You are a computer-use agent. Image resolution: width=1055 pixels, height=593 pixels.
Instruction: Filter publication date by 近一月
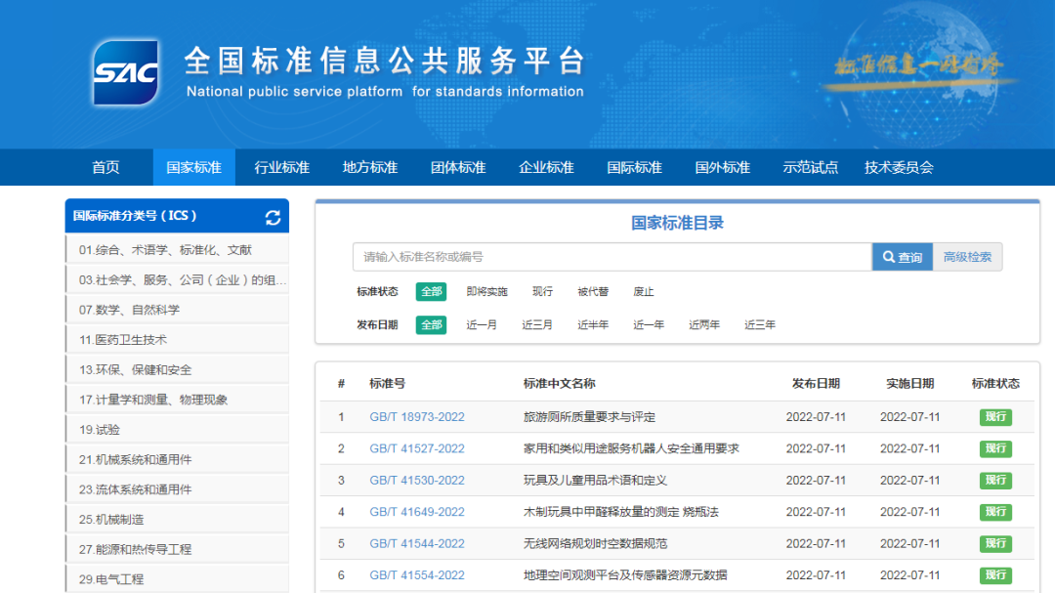coord(482,324)
